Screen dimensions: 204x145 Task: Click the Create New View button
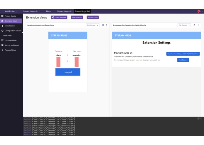59,17
